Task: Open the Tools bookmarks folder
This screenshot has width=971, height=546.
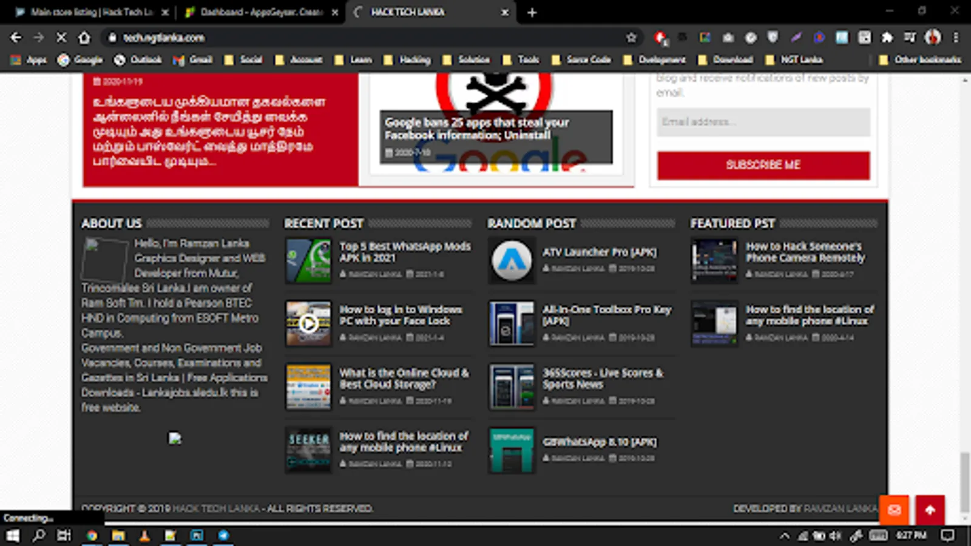Action: point(521,59)
